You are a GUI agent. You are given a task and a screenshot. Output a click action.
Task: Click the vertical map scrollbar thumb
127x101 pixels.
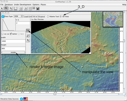tap(124, 41)
